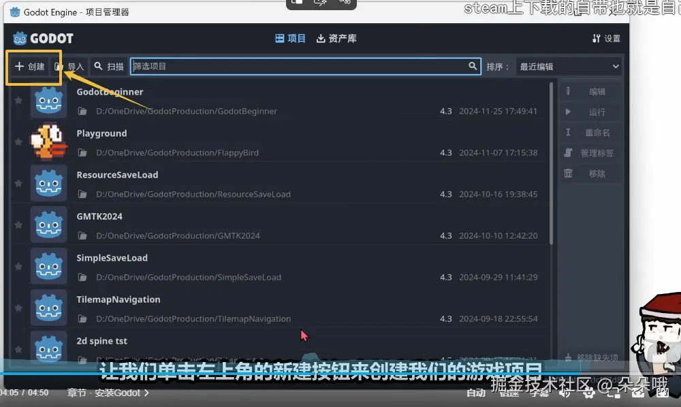Open the SimpleSaveLoad path folder icon

click(x=82, y=277)
